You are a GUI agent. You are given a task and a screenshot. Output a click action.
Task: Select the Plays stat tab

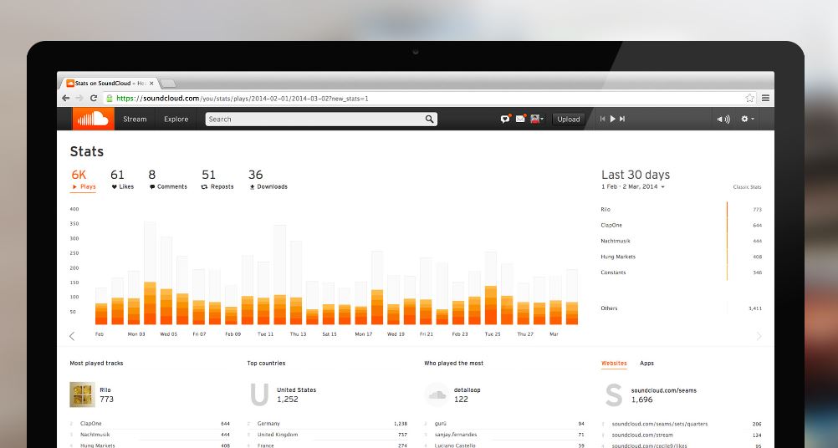(84, 180)
